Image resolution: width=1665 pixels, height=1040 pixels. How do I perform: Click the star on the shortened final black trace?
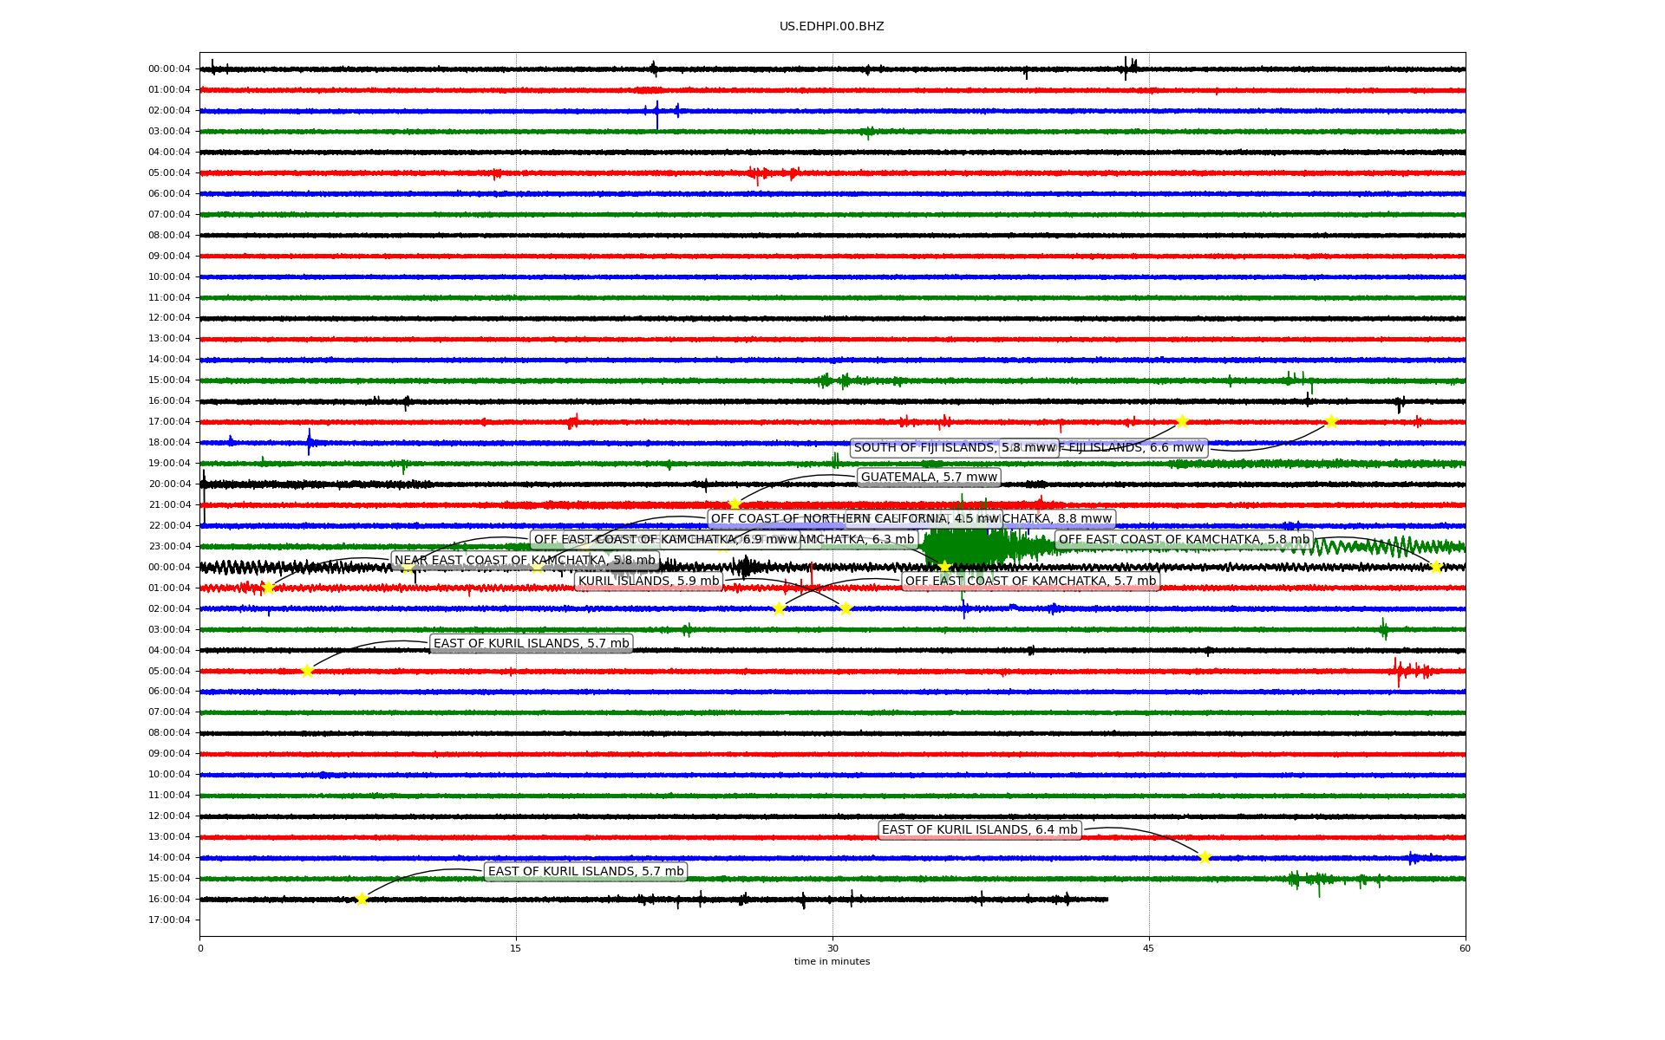pyautogui.click(x=362, y=899)
